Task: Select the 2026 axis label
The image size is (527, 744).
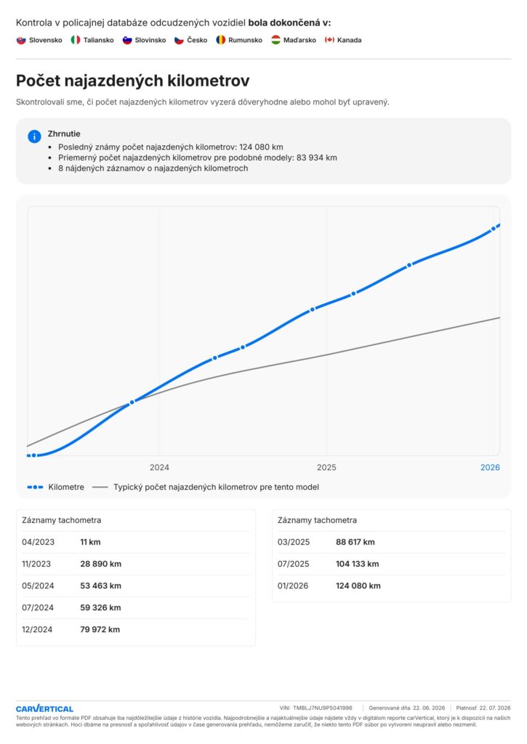Action: pos(490,467)
